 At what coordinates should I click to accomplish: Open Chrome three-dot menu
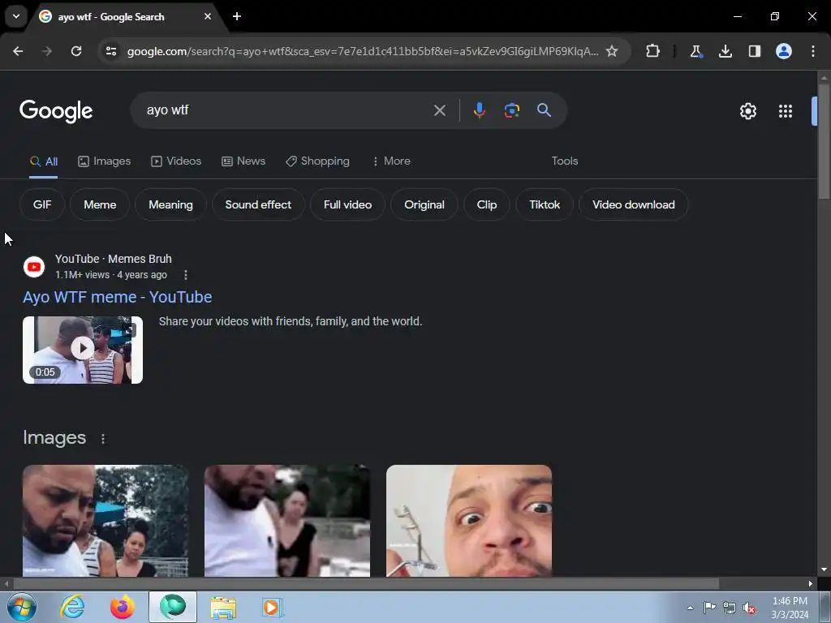[x=813, y=51]
